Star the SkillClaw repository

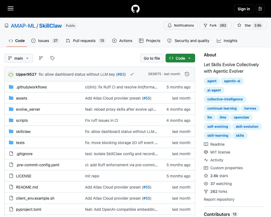click(250, 25)
